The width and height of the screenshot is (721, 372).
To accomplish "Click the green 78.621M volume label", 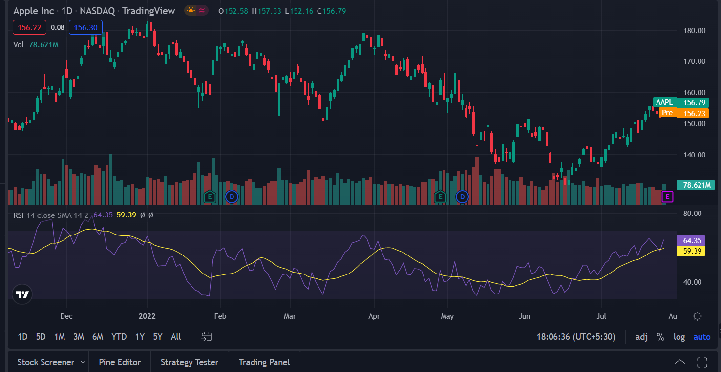I will (x=696, y=185).
